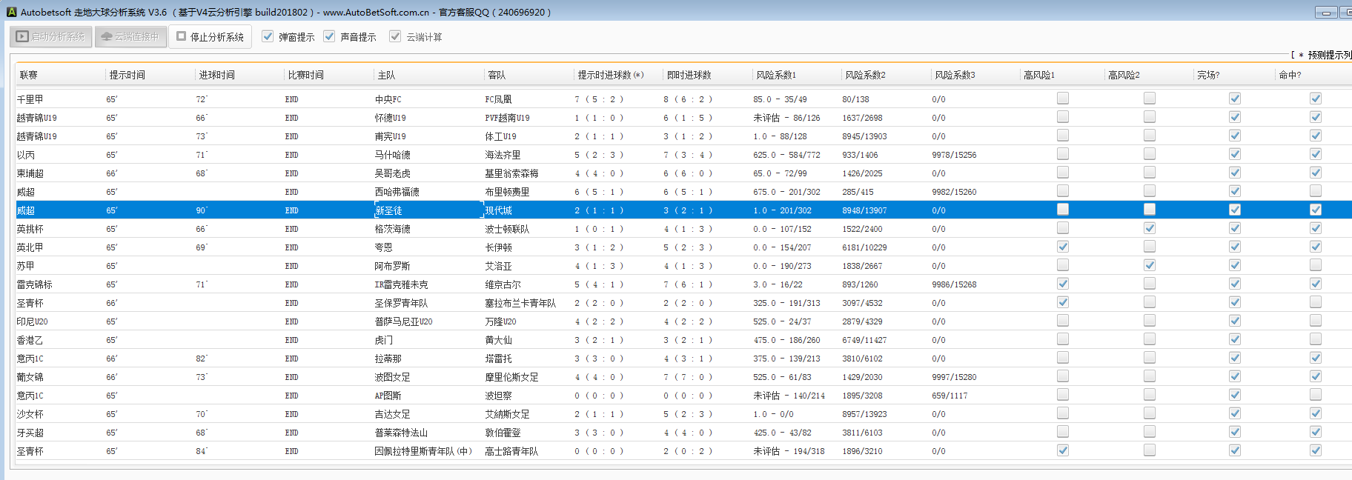Check 高风险1 box in the 千里甲 row

pos(1063,99)
